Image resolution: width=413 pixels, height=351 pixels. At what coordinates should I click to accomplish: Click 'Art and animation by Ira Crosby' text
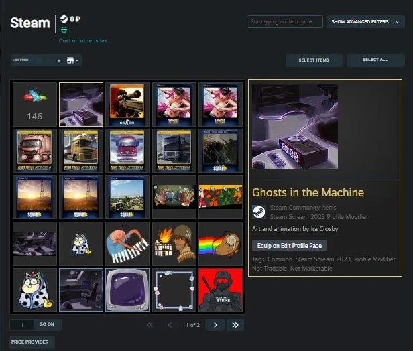point(295,229)
